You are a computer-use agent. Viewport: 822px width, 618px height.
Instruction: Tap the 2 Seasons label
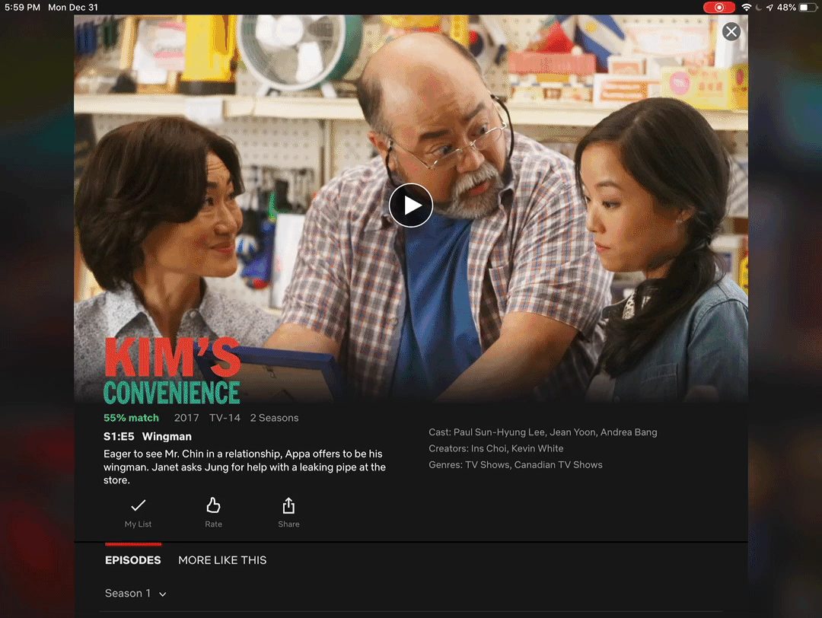[274, 418]
